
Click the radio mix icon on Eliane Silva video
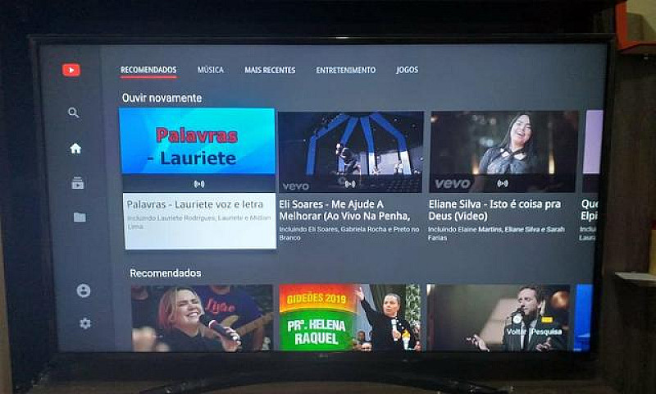503,183
